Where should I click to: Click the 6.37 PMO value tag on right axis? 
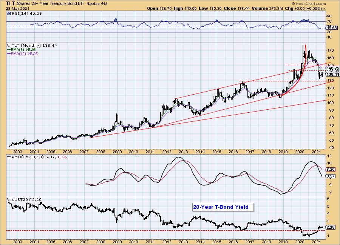click(x=331, y=176)
